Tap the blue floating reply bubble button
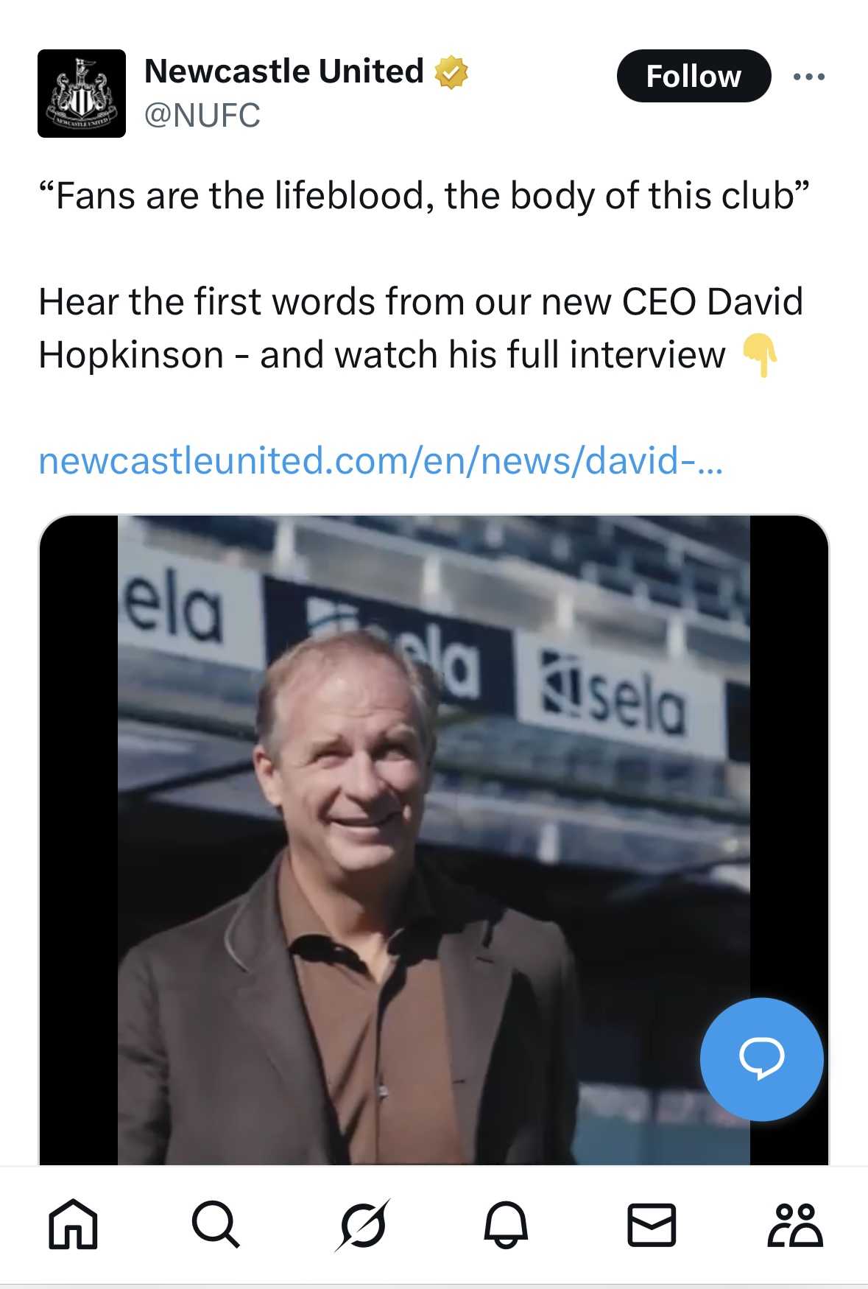 coord(761,1059)
